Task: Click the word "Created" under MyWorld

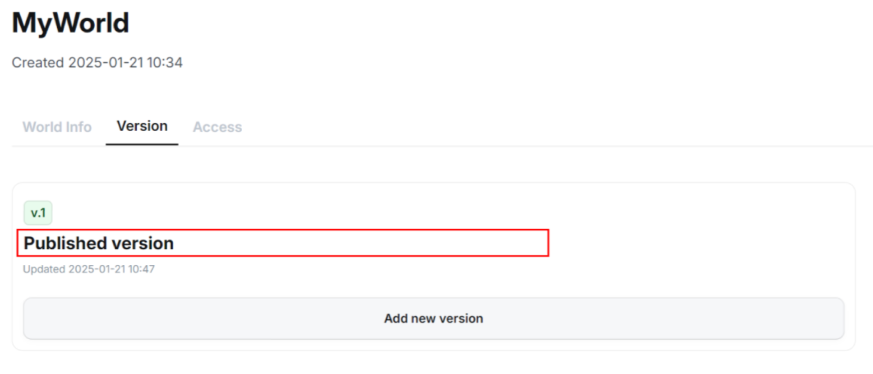Action: [38, 62]
